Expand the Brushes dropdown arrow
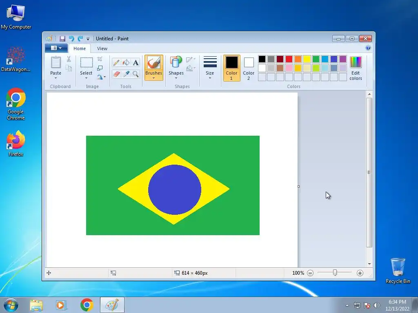Viewport: 418px width, 313px height. 154,78
